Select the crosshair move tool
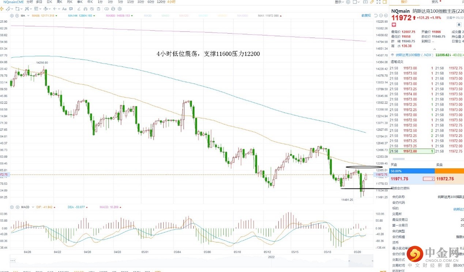This screenshot has height=272, width=464. click(x=1, y=9)
